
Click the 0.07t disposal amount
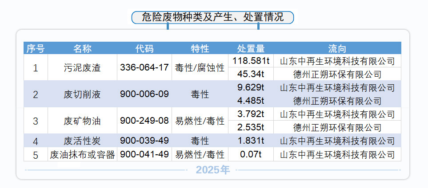point(251,155)
